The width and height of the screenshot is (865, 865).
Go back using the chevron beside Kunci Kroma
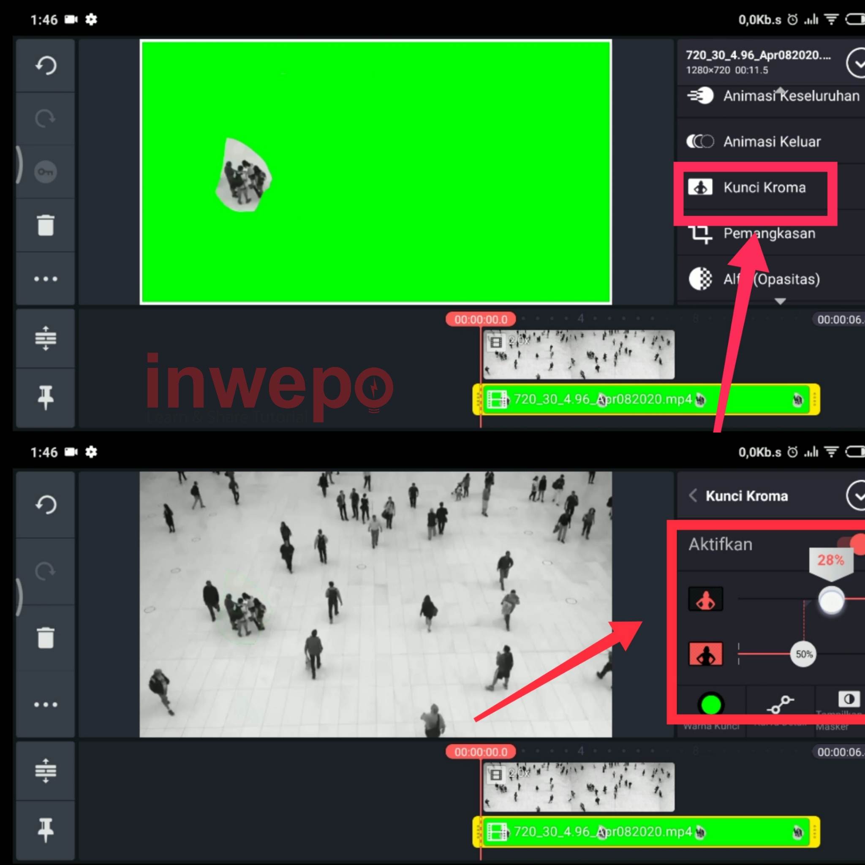click(693, 495)
